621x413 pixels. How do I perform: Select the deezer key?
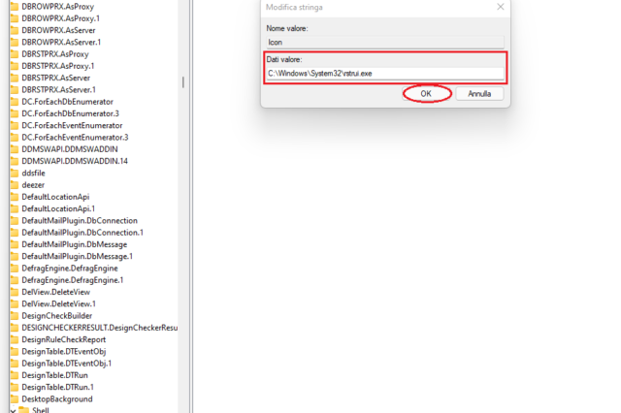pyautogui.click(x=33, y=185)
